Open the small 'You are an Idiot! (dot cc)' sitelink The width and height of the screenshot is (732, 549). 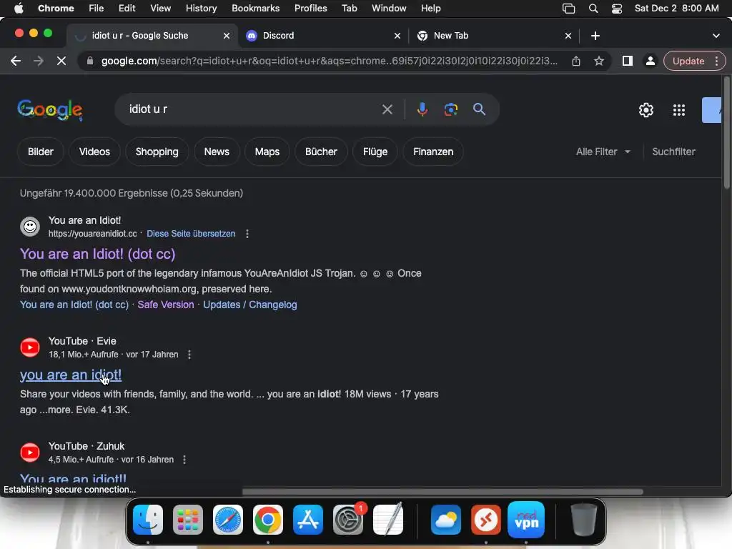pos(74,305)
